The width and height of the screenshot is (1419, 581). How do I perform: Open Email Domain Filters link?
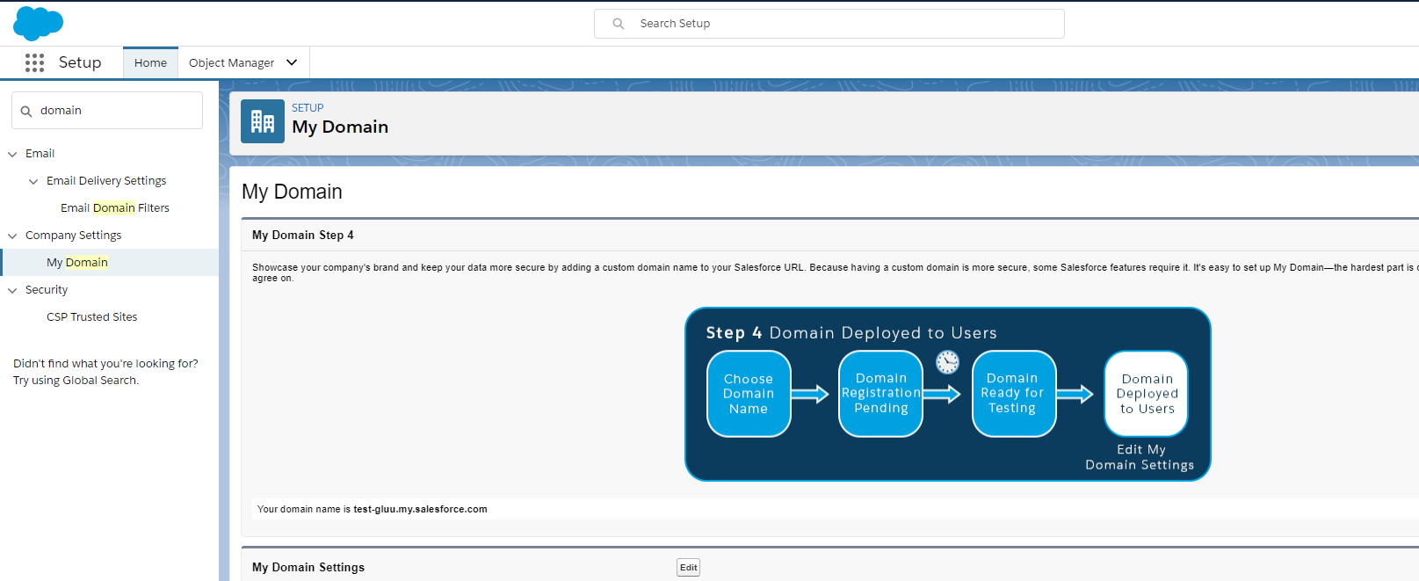click(115, 208)
